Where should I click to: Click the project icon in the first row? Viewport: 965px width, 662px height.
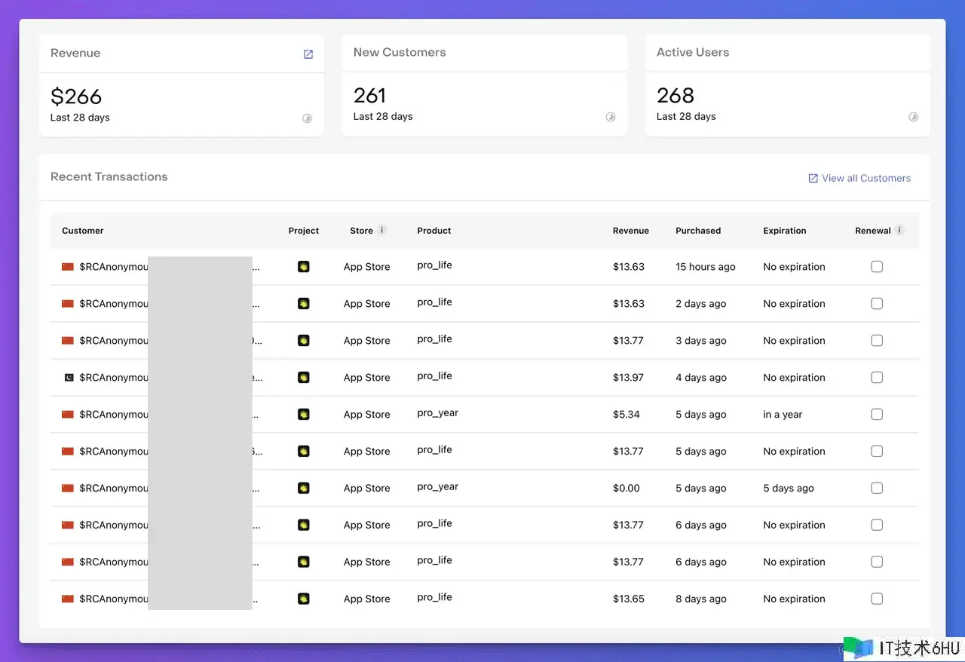pos(304,267)
